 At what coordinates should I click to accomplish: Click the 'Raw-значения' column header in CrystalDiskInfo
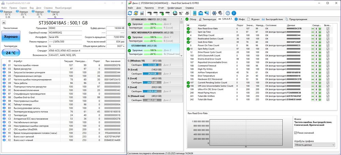(x=112, y=61)
